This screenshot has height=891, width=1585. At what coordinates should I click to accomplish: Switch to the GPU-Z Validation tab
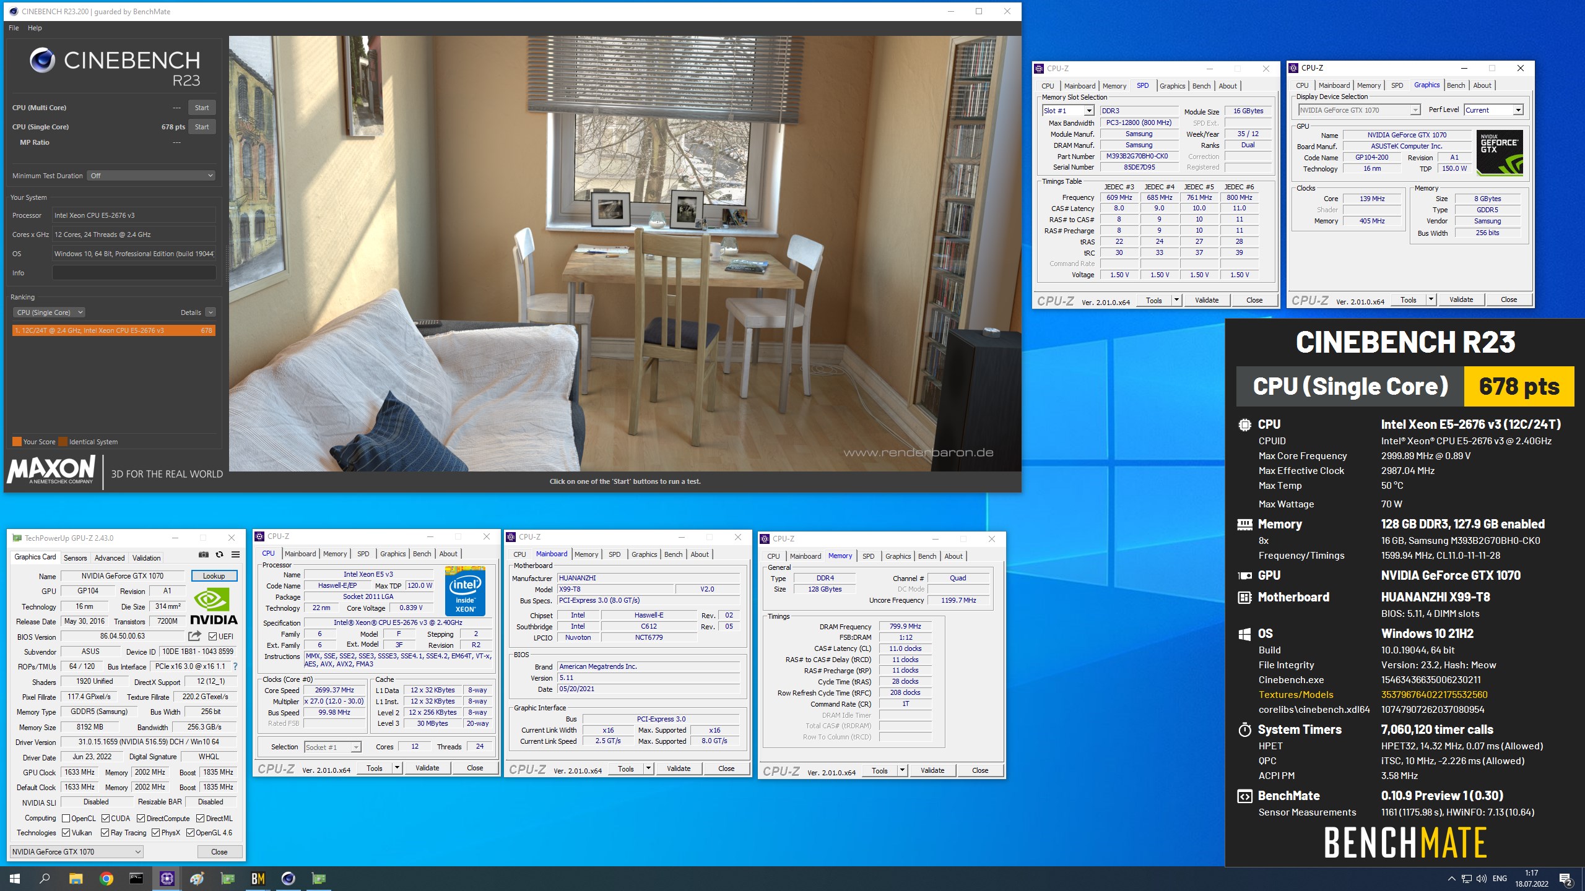point(147,558)
